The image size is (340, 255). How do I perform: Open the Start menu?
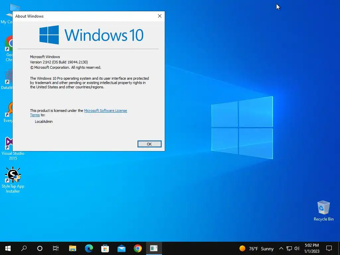[8, 248]
